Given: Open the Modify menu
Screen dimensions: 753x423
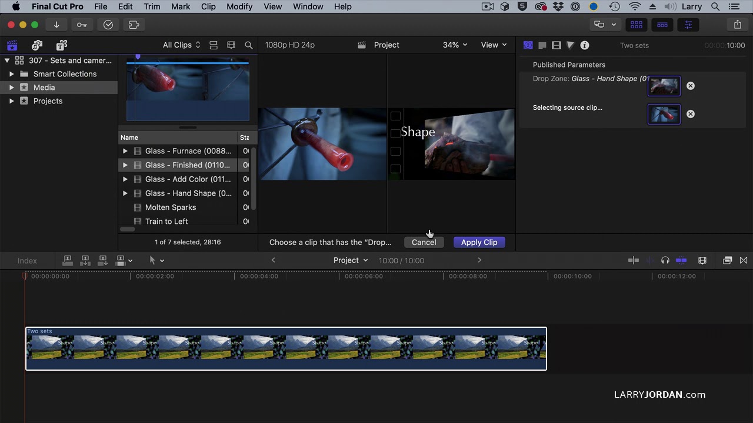Looking at the screenshot, I should (239, 6).
